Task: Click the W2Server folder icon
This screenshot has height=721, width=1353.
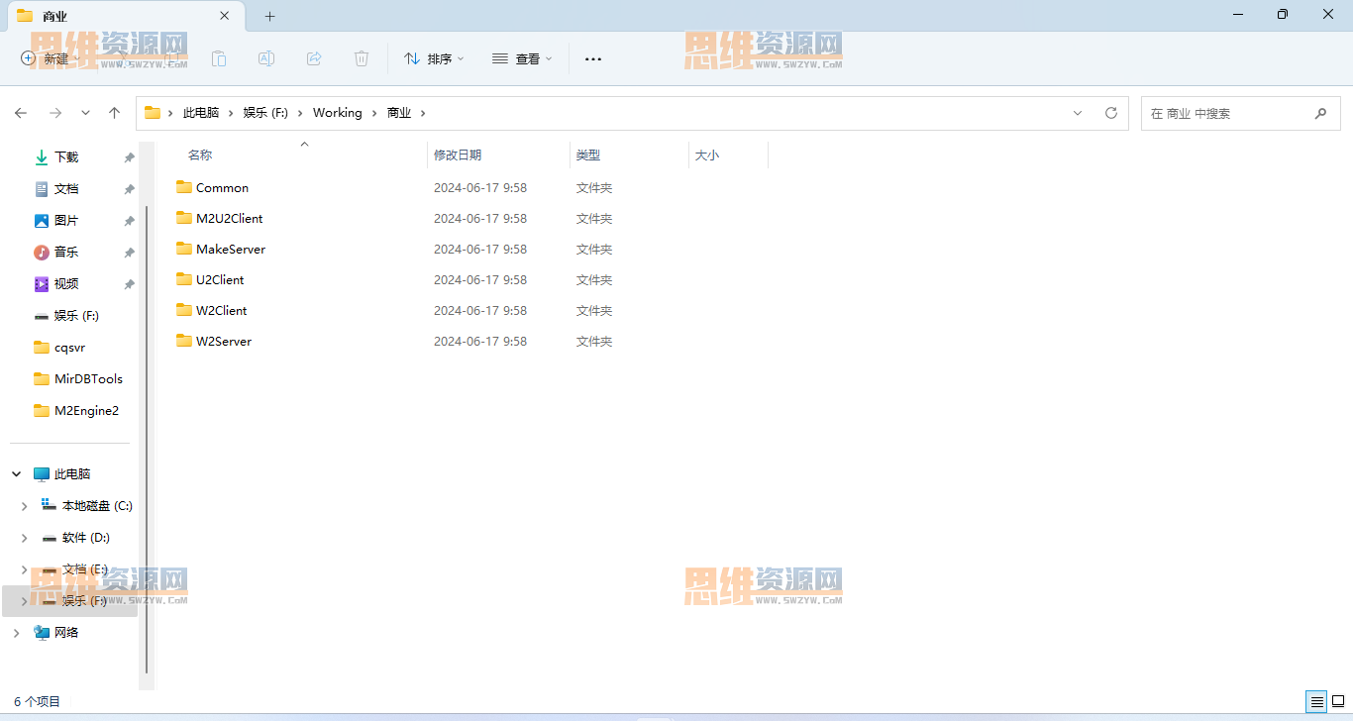Action: pyautogui.click(x=184, y=341)
